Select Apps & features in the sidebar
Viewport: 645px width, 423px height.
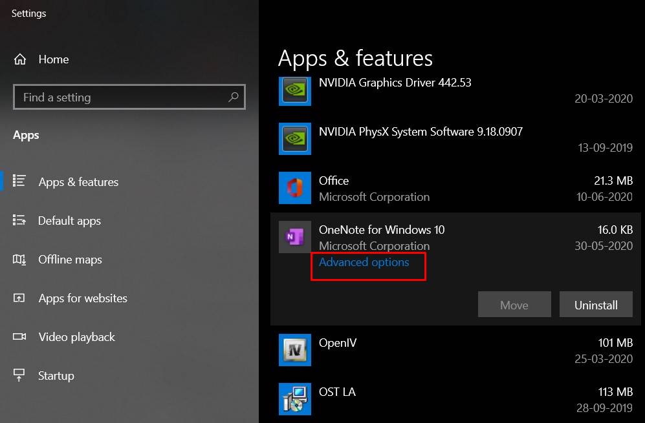point(78,181)
